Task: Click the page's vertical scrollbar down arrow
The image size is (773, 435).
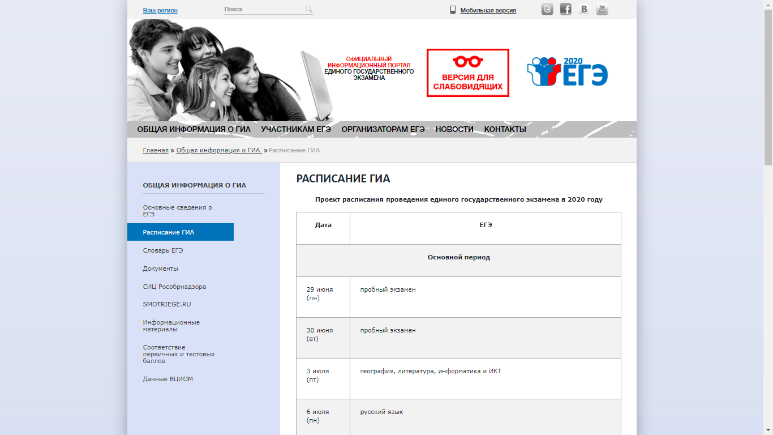Action: pos(768,430)
